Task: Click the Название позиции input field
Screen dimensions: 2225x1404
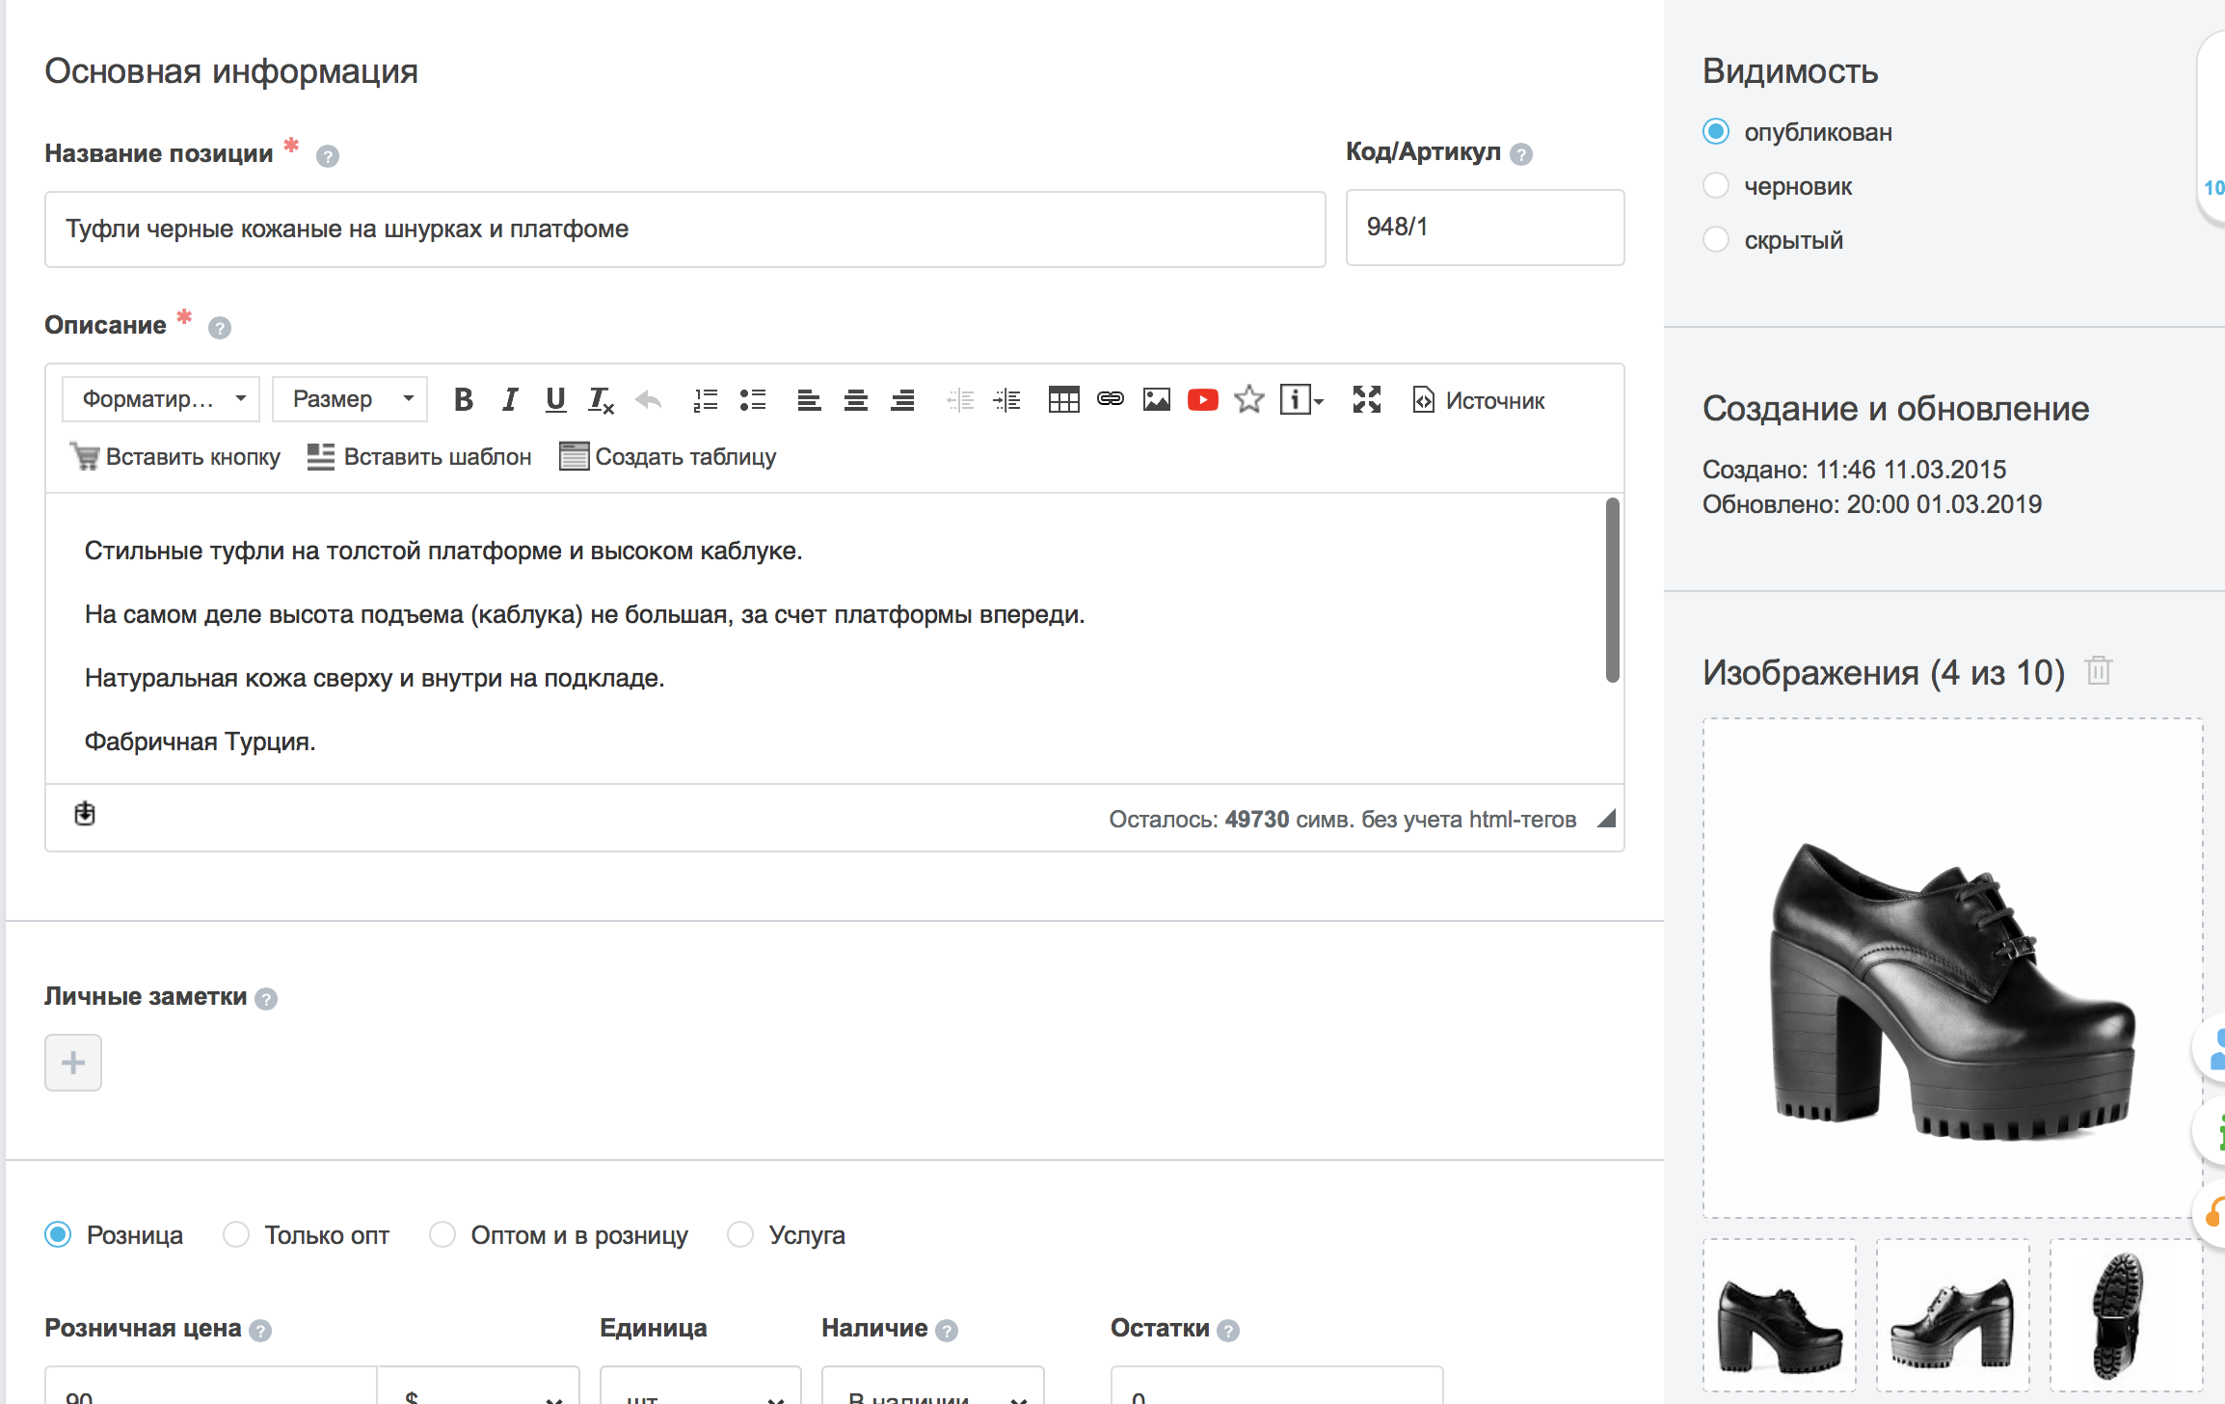Action: pyautogui.click(x=685, y=229)
